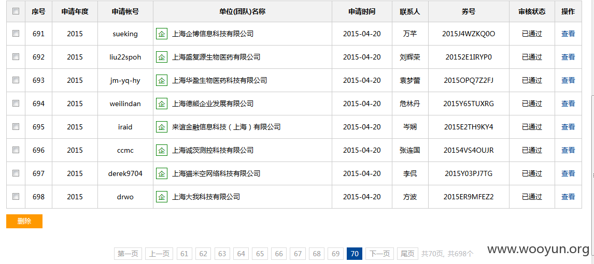Image resolution: width=594 pixels, height=264 pixels.
Task: Click the orange 删除 button
Action: click(24, 221)
